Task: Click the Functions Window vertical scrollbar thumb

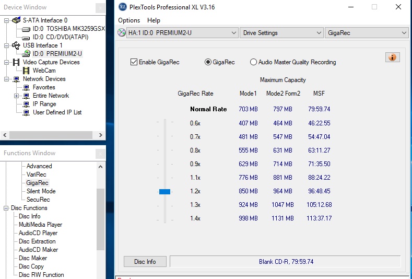Action: [101, 219]
